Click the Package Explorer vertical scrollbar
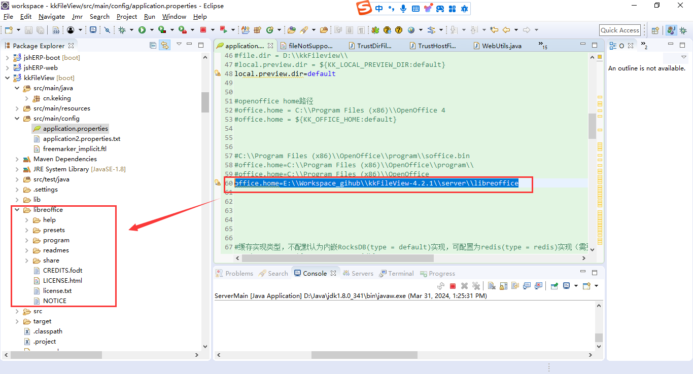The image size is (693, 374). coord(205,102)
